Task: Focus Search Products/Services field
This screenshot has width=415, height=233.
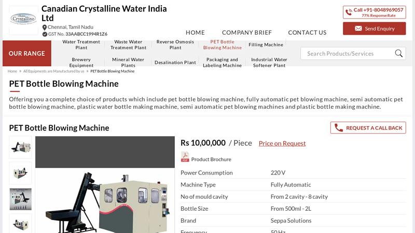Action: pos(353,53)
